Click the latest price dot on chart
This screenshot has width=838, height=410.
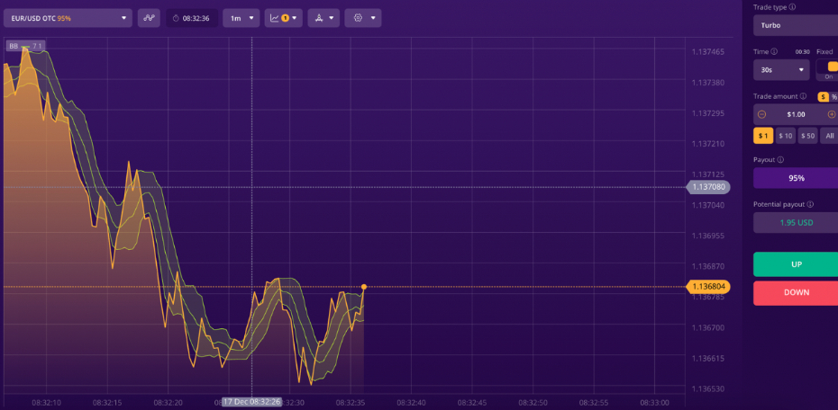[364, 287]
